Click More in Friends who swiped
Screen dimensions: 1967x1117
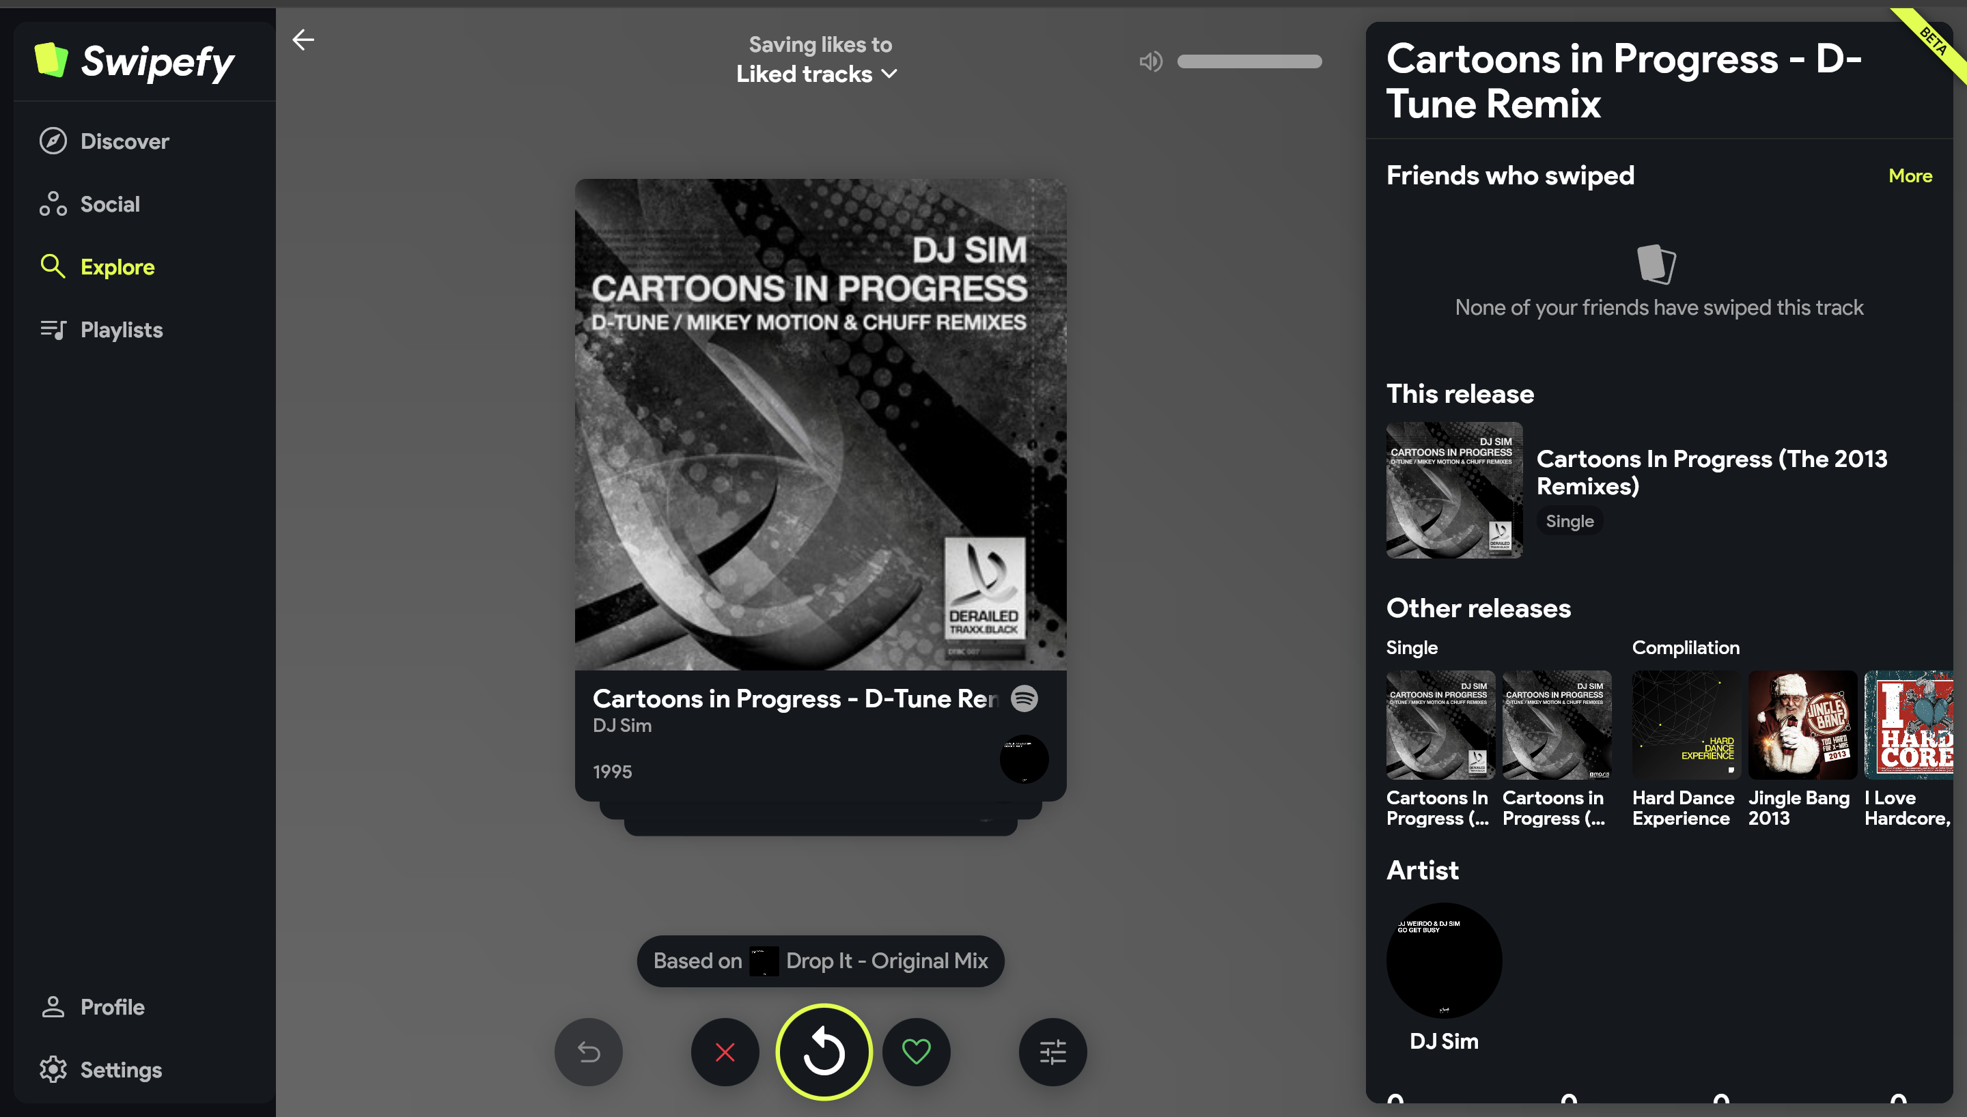coord(1910,175)
